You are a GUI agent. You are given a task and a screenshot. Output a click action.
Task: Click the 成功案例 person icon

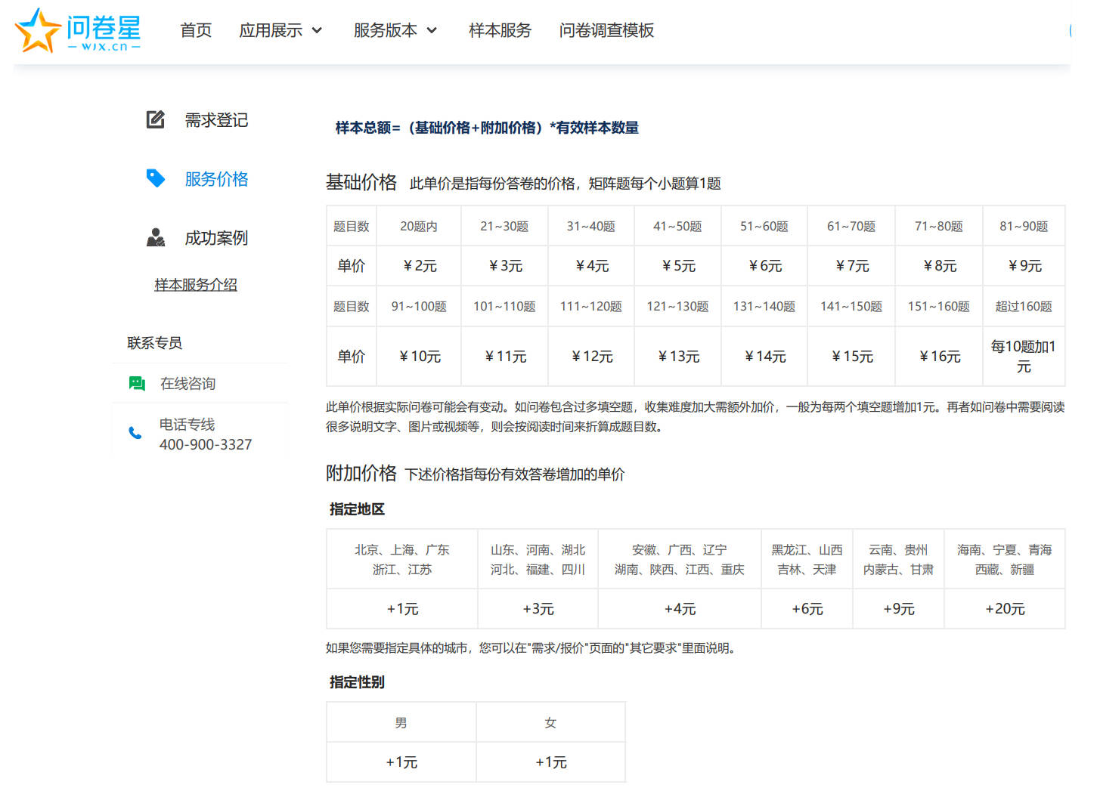(x=155, y=237)
